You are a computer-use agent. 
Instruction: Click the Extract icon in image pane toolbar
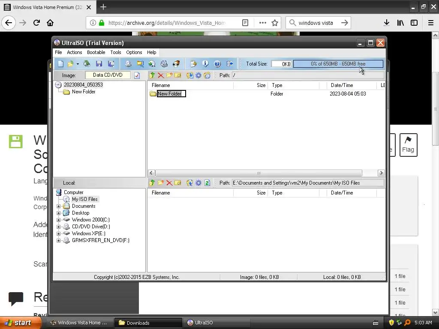point(190,75)
